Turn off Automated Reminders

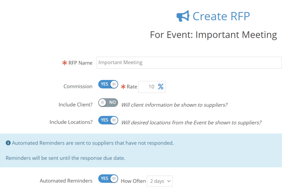108,179
